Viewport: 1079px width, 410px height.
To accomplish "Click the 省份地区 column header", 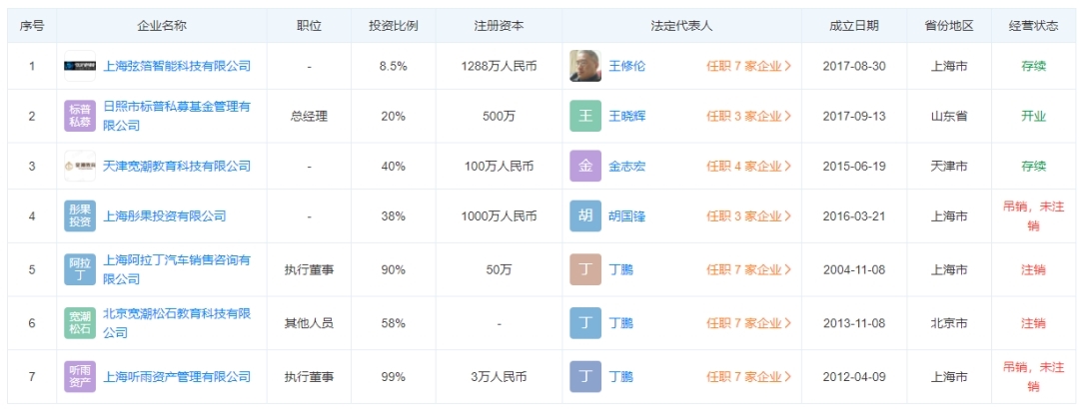I will [x=949, y=25].
